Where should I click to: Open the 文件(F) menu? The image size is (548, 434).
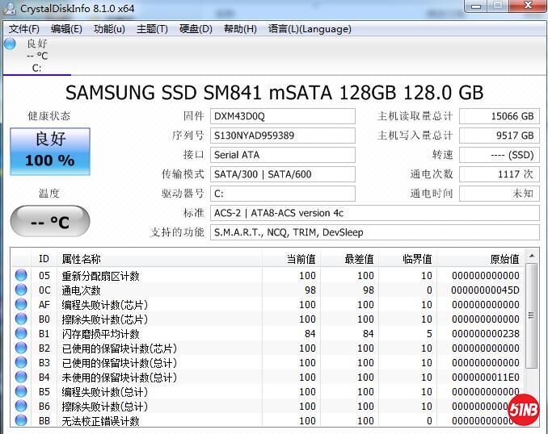[24, 29]
